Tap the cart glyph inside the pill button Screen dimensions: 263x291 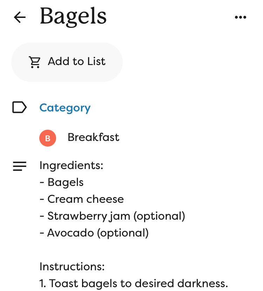(x=34, y=62)
